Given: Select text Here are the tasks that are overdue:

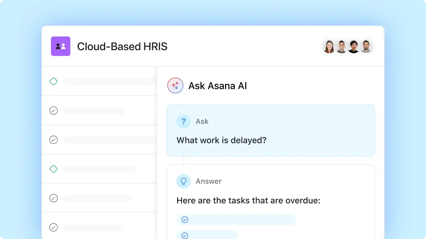Looking at the screenshot, I should [248, 201].
